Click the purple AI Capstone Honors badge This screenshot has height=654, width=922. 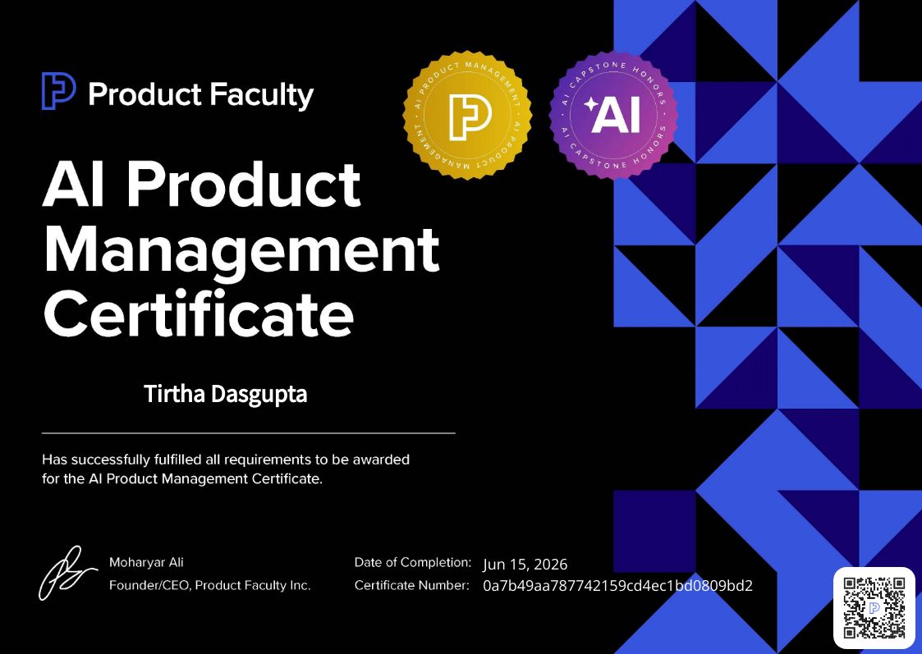pyautogui.click(x=613, y=115)
